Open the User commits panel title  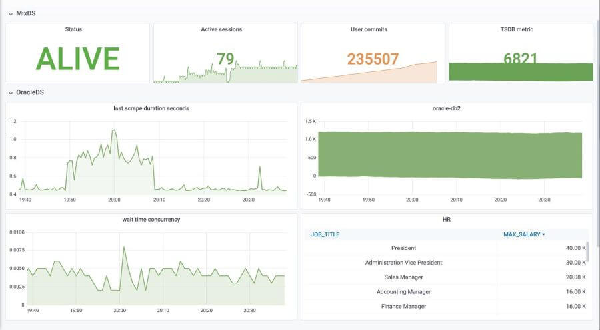[x=369, y=29]
